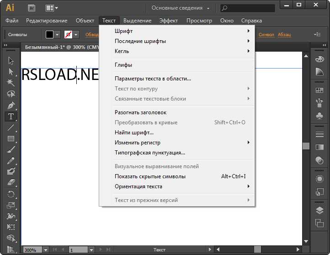Select the Eraser tool
This screenshot has height=255, width=330.
(x=11, y=182)
